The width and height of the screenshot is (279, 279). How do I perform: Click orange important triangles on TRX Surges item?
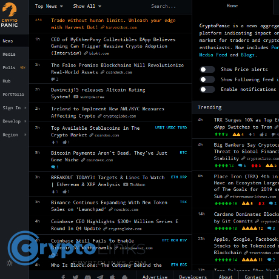pos(237,134)
